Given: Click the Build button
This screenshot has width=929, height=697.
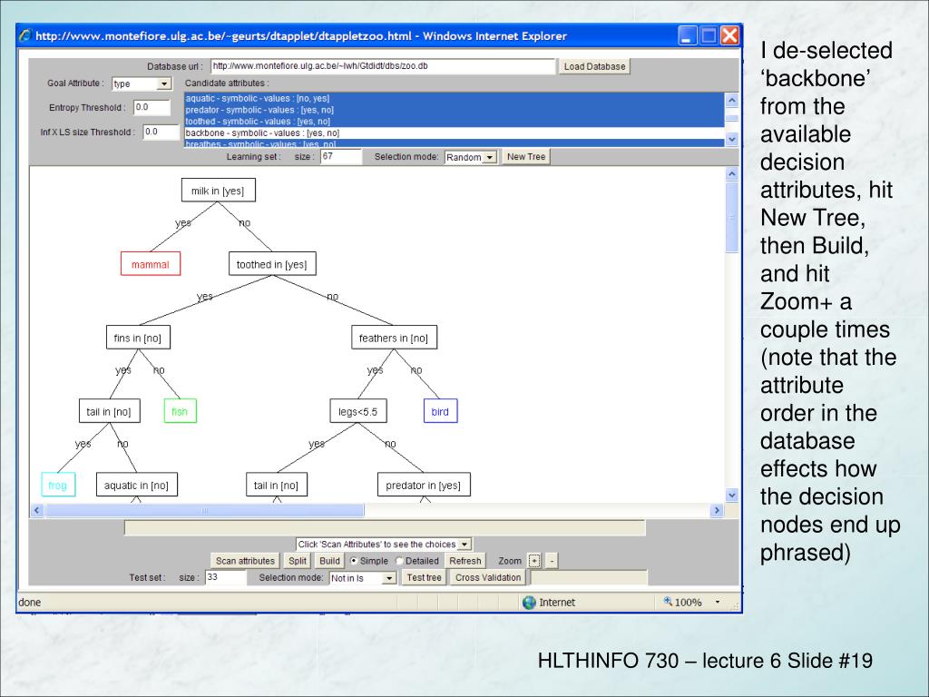Looking at the screenshot, I should [x=329, y=561].
